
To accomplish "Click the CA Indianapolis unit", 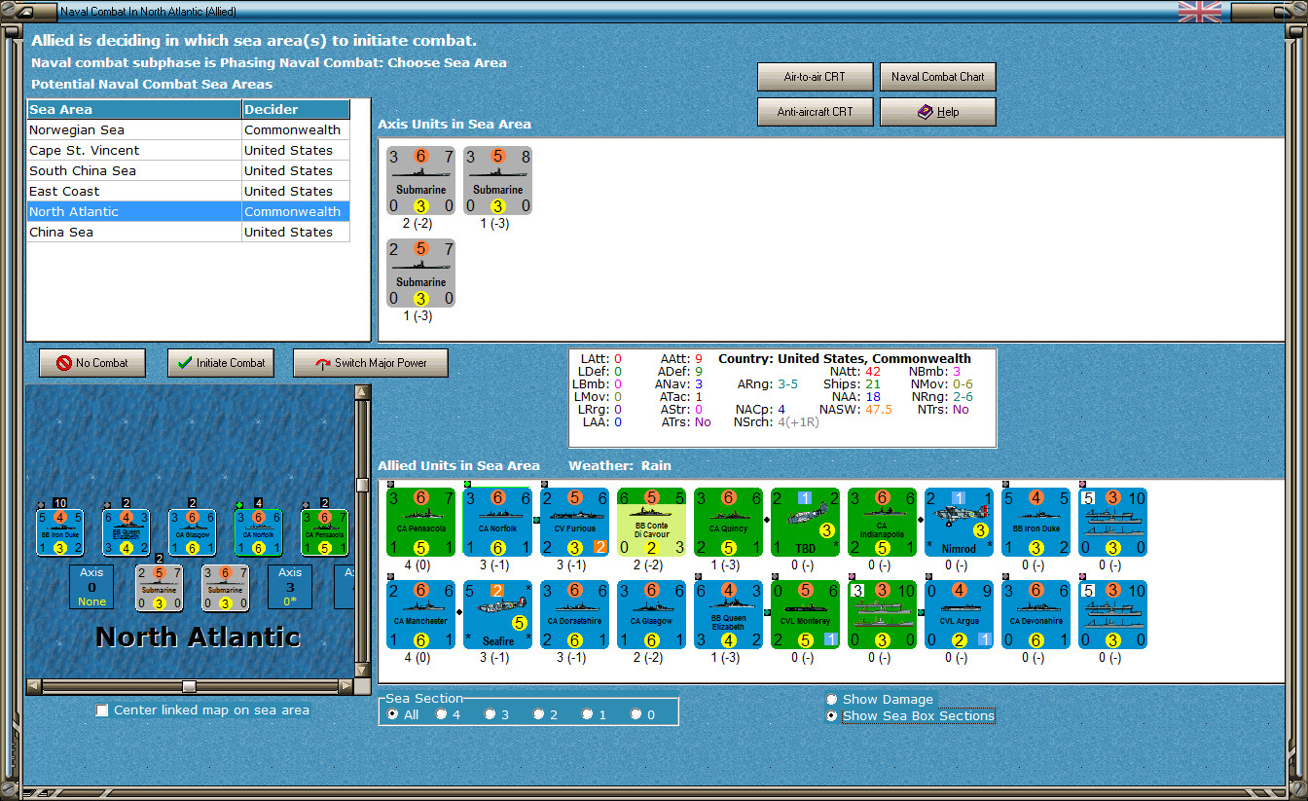I will [882, 522].
